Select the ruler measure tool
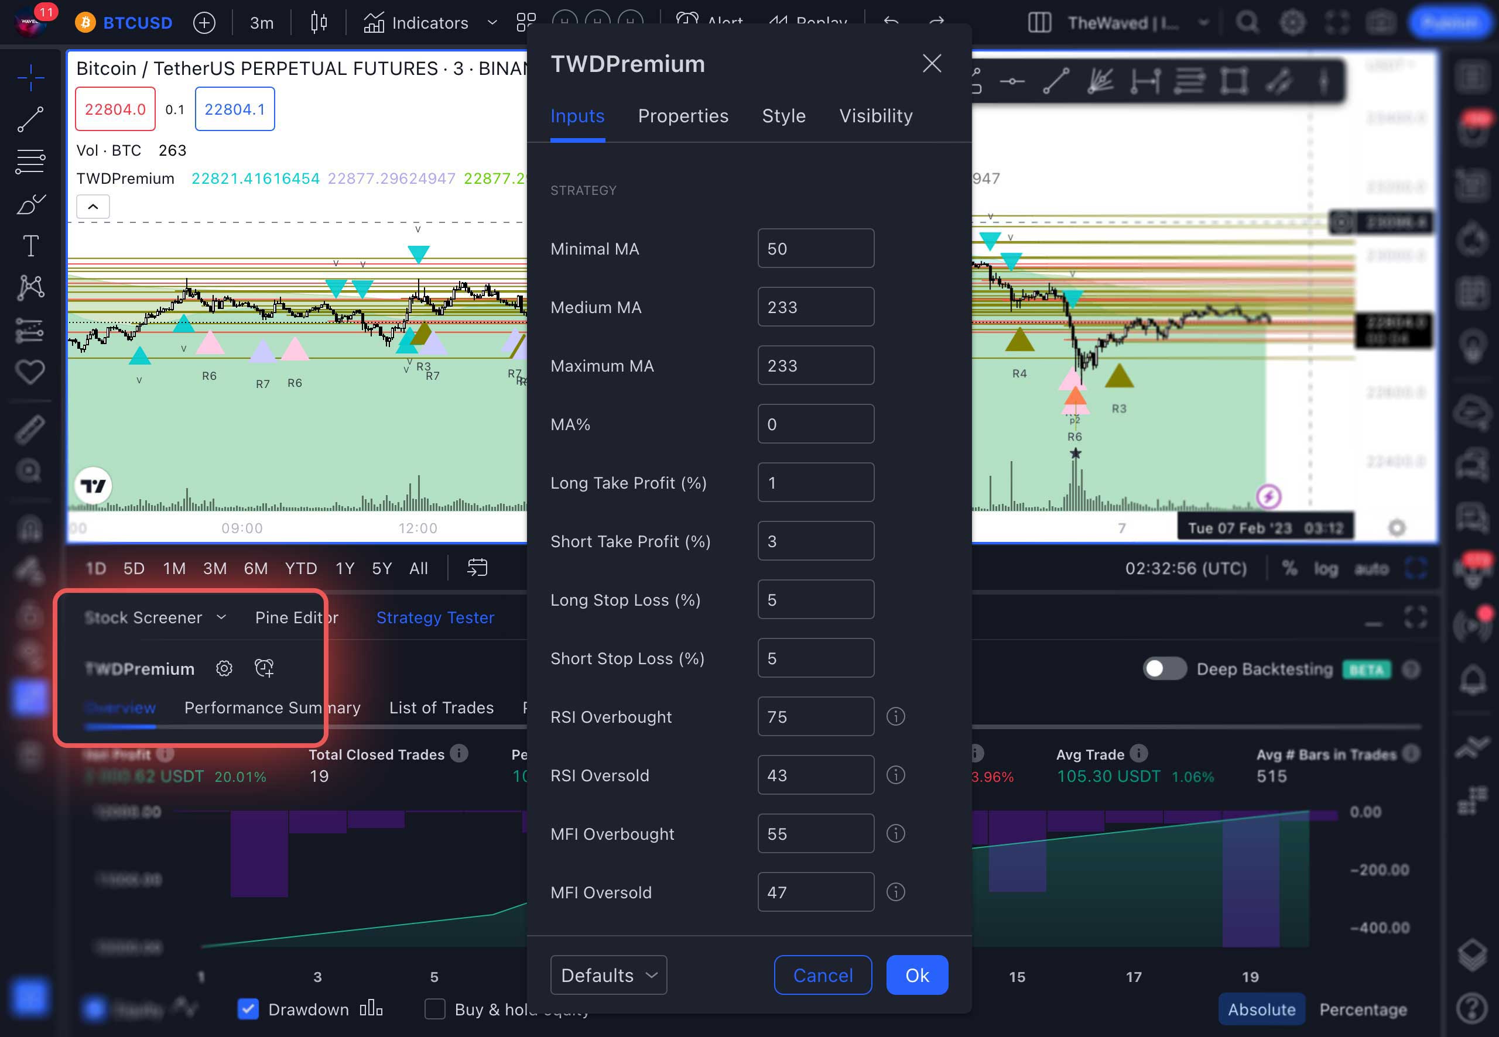The image size is (1499, 1037). click(x=30, y=430)
